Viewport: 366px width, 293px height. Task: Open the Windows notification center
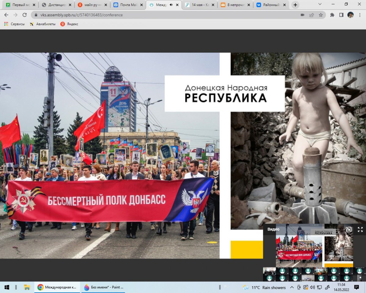pos(357,287)
